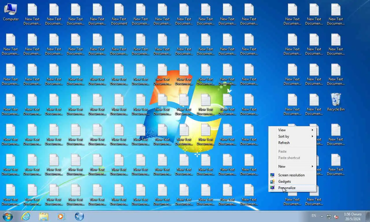Open the Start menu orb
The image size is (370, 222).
tap(8, 216)
